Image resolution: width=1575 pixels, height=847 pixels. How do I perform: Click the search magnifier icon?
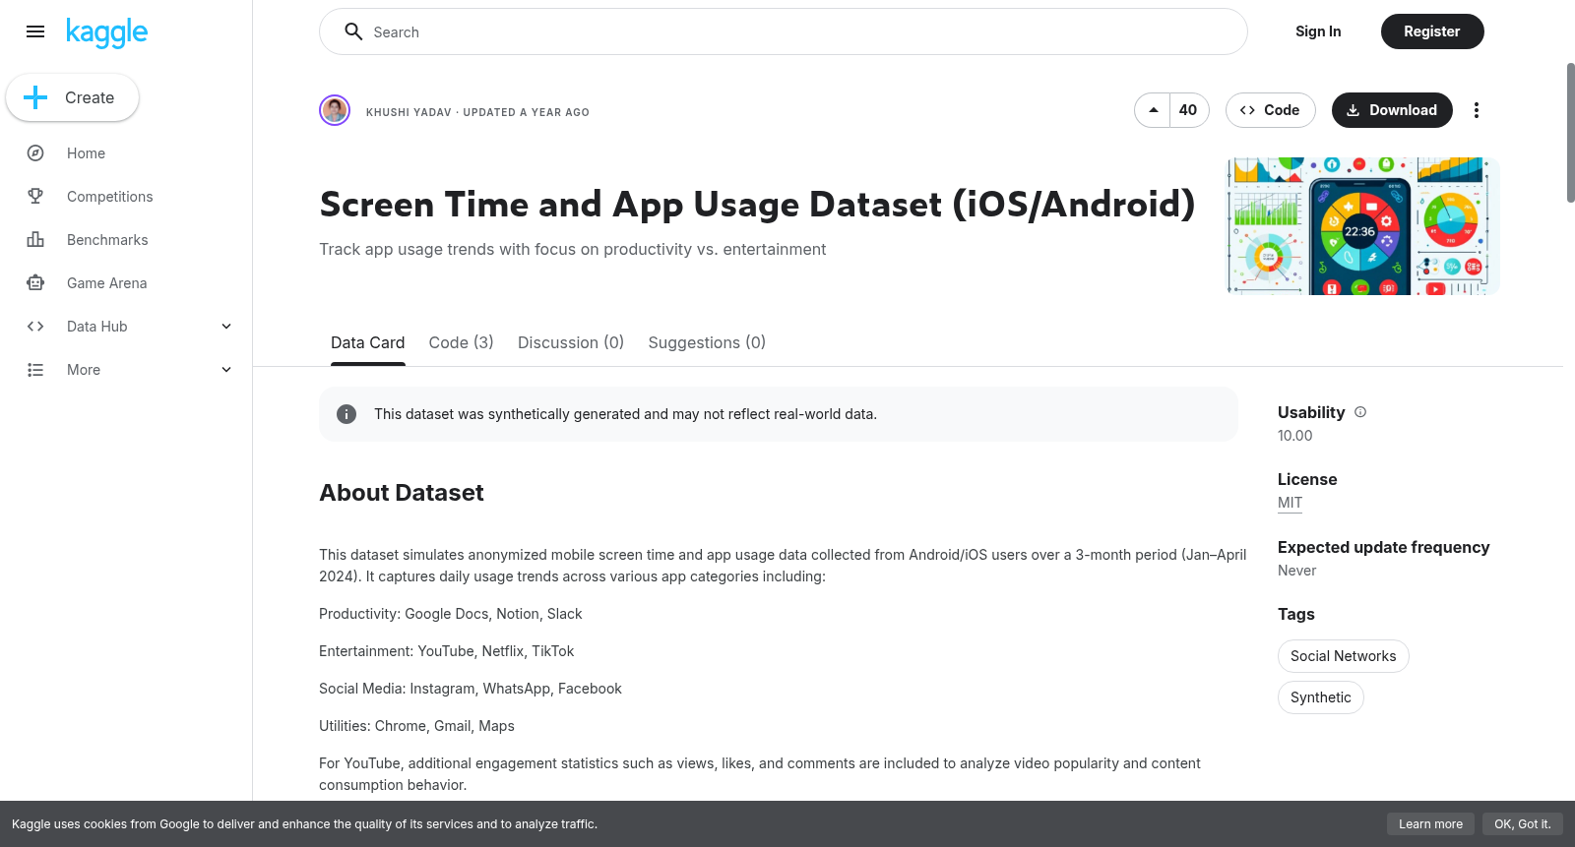353,31
